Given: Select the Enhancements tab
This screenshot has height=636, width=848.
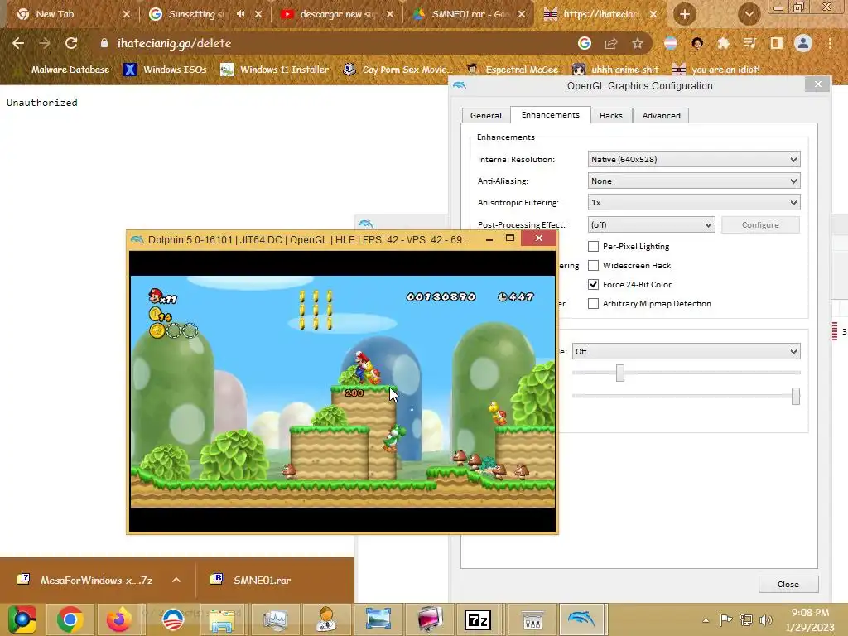Looking at the screenshot, I should click(x=550, y=114).
